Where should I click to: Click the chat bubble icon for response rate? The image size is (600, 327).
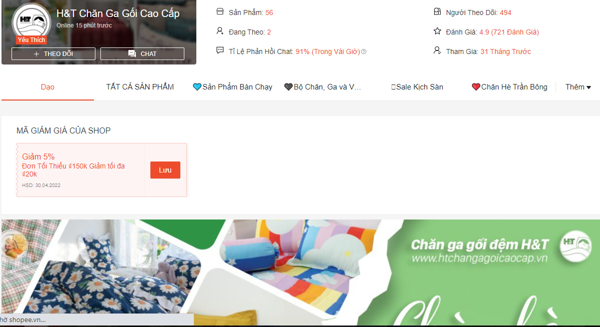[220, 50]
